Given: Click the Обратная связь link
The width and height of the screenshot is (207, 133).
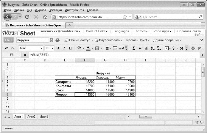Looking at the screenshot, I should [189, 31].
